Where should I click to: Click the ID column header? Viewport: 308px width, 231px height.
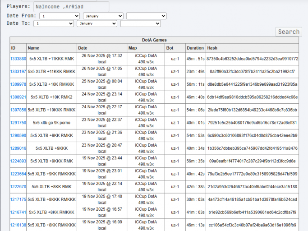(18, 48)
